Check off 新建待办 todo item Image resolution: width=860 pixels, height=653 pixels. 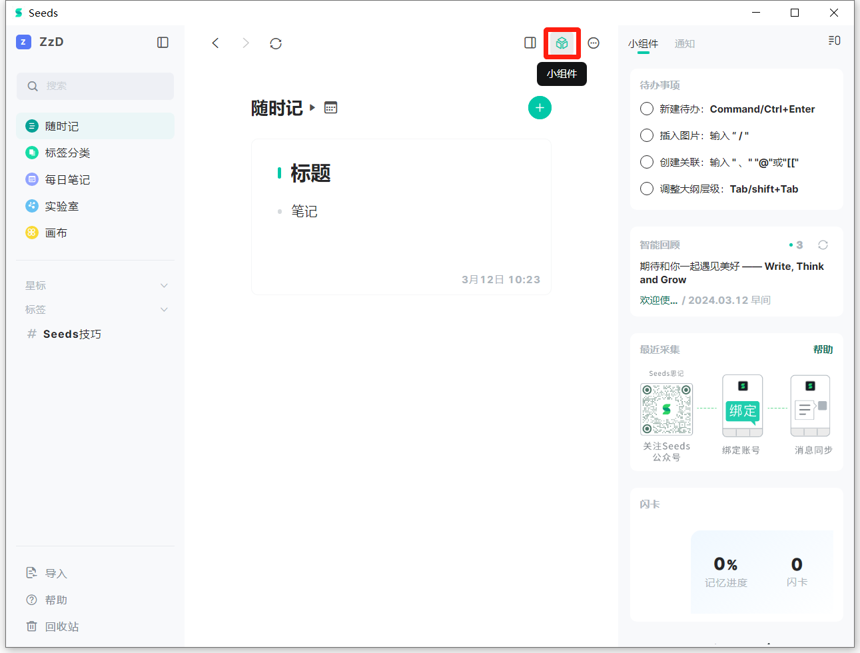point(647,109)
